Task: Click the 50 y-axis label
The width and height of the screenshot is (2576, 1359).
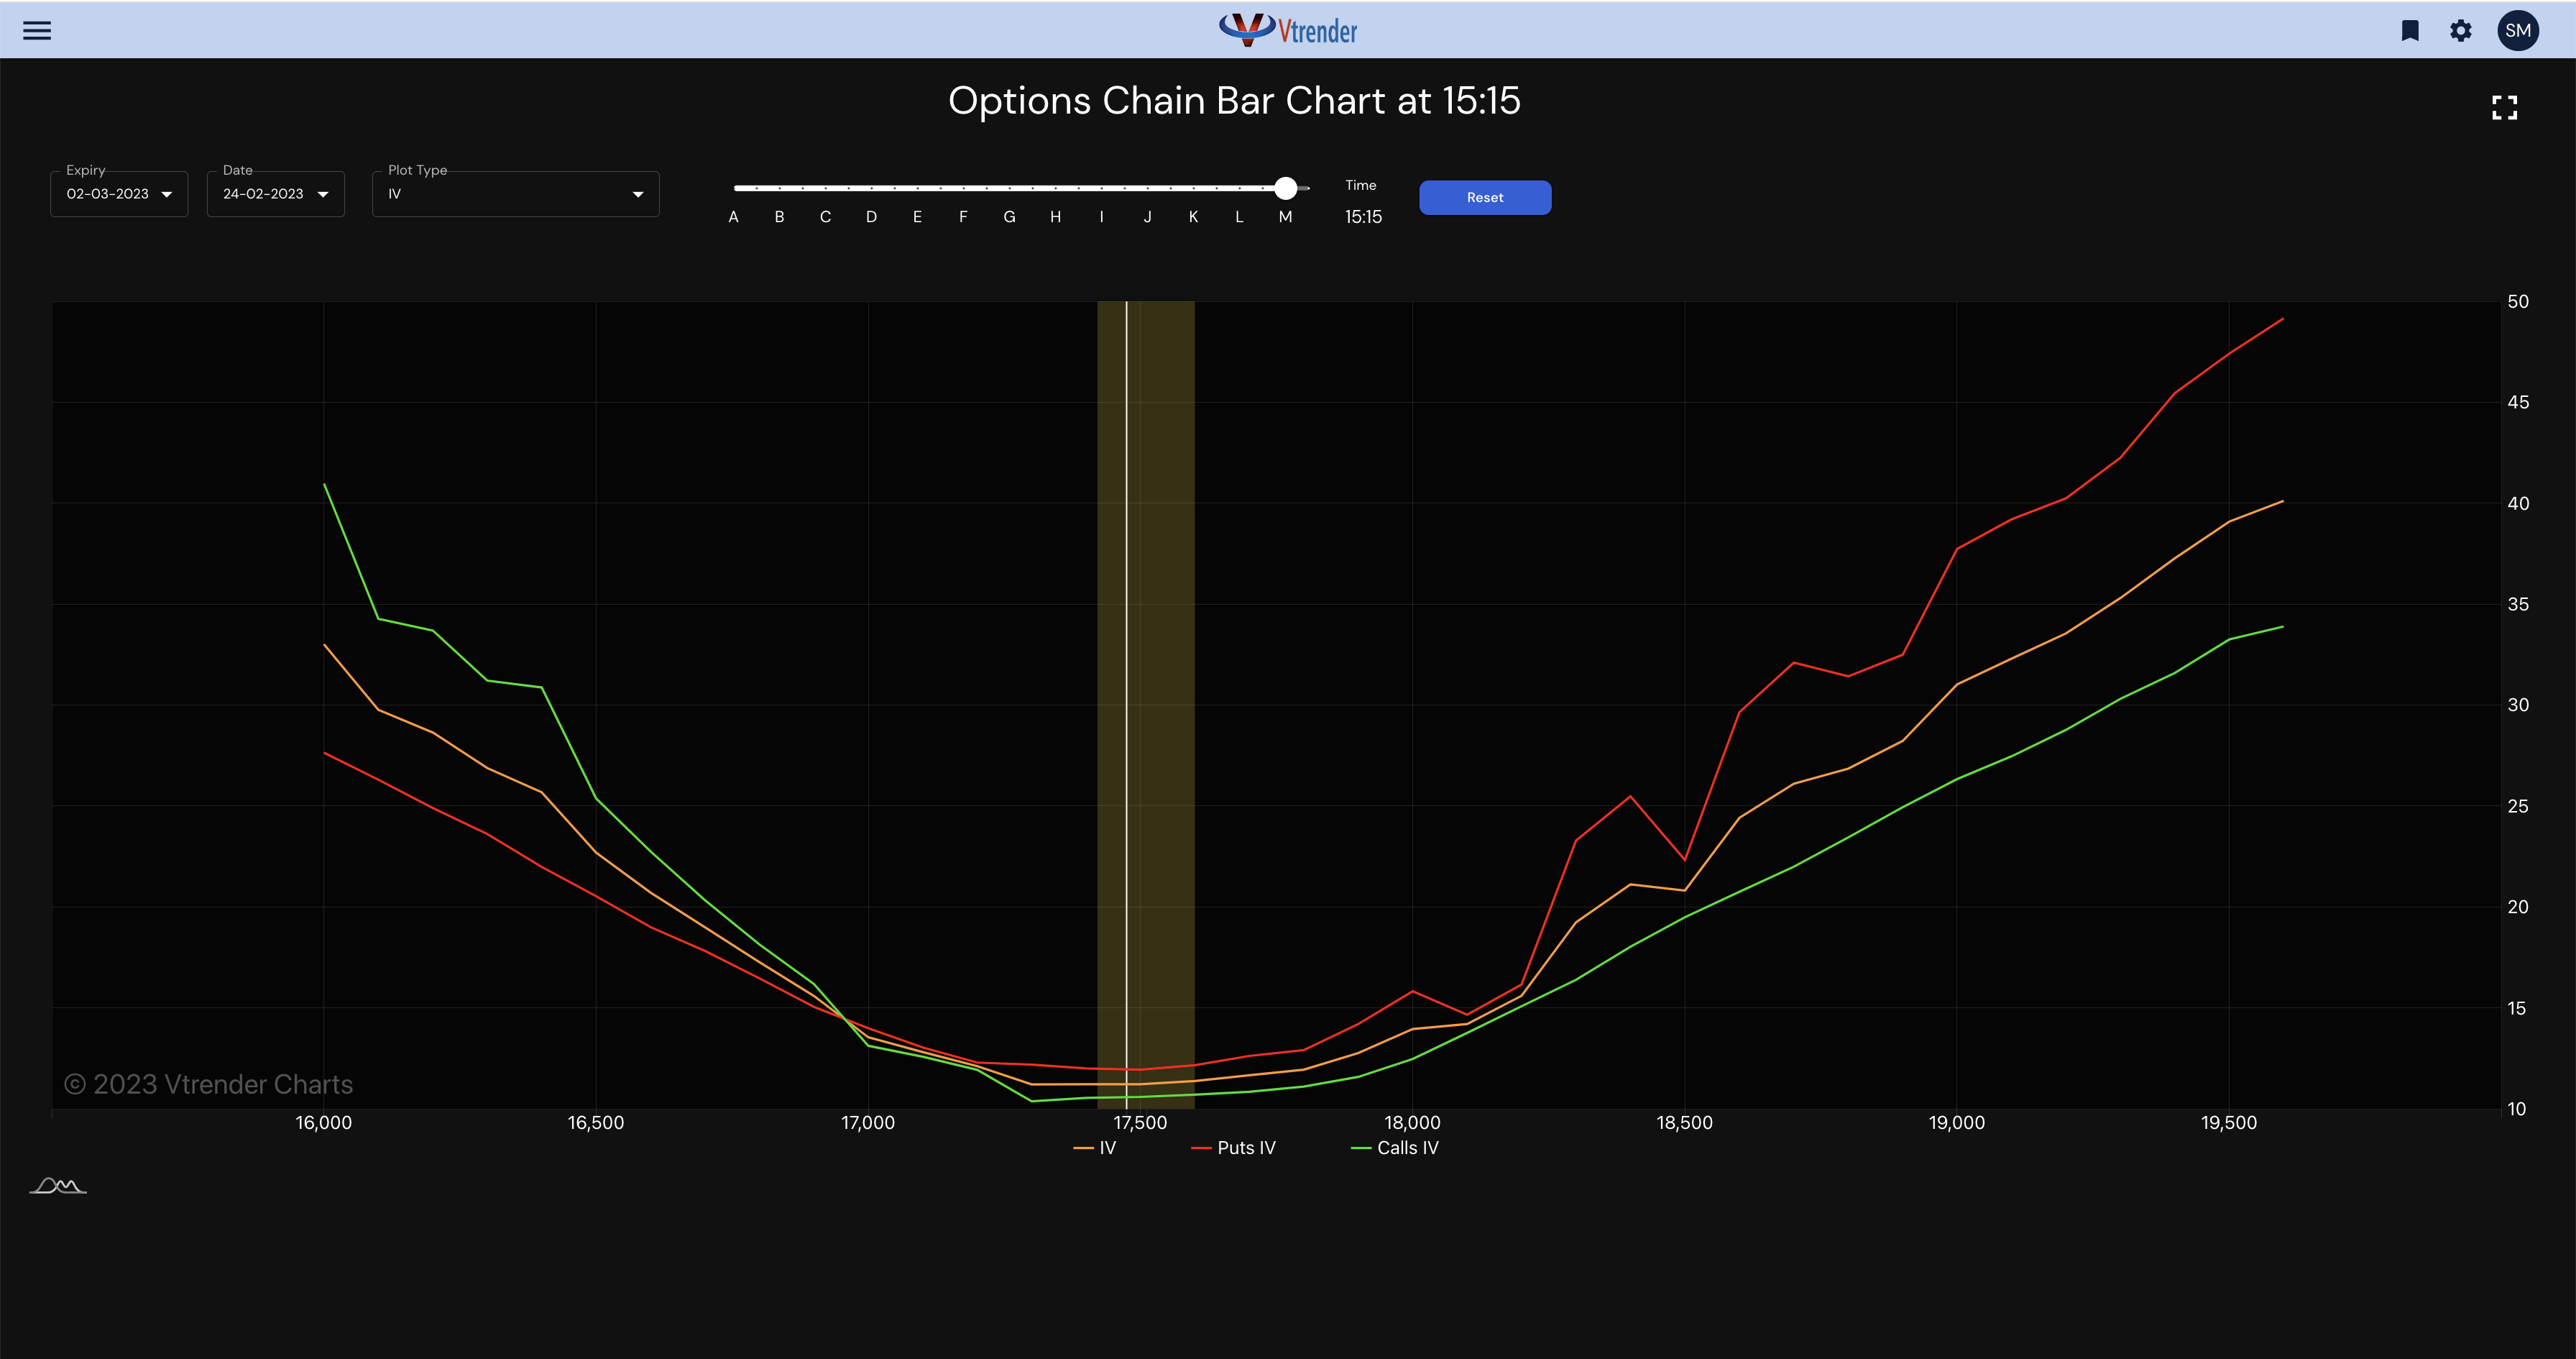Action: point(2518,301)
